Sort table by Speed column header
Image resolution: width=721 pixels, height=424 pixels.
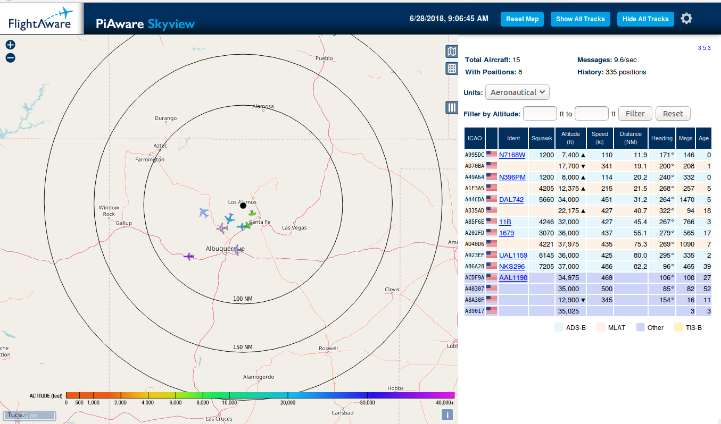coord(600,138)
